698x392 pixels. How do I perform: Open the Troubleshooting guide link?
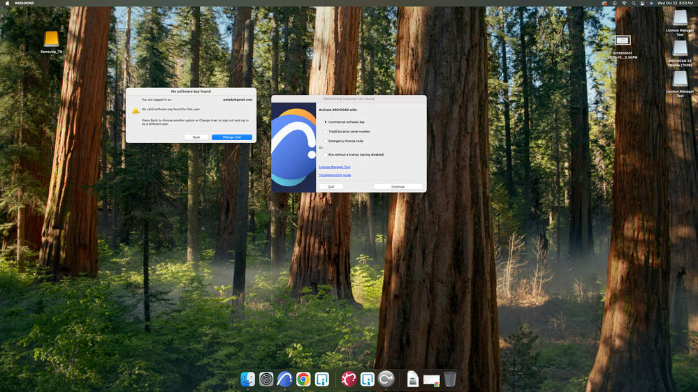coord(335,175)
